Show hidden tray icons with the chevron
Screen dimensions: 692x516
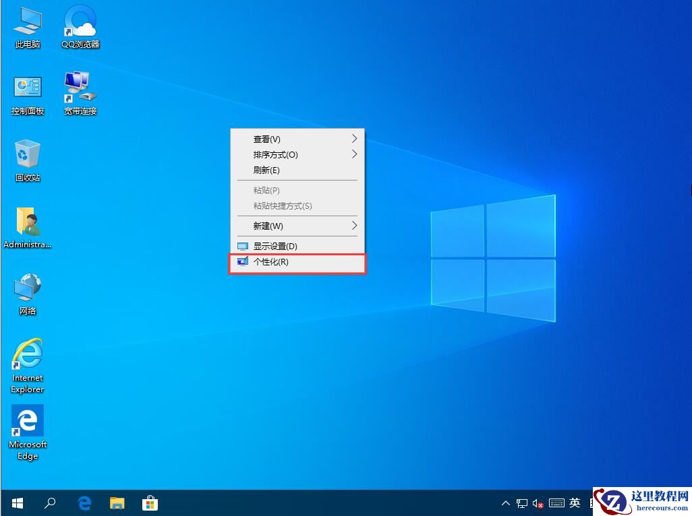click(x=505, y=503)
